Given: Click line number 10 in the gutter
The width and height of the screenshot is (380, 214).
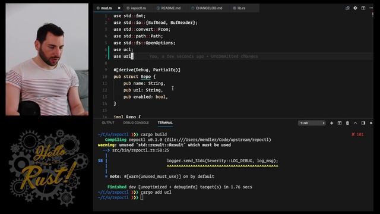Looking at the screenshot, I should click(104, 77).
